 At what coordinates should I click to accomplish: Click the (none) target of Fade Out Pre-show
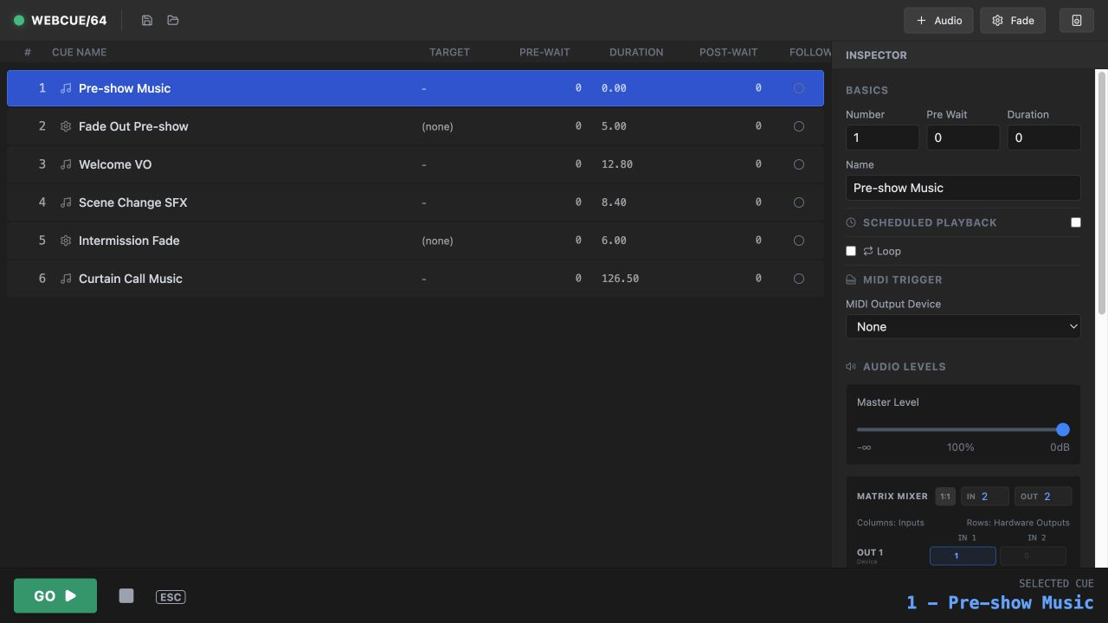click(437, 126)
